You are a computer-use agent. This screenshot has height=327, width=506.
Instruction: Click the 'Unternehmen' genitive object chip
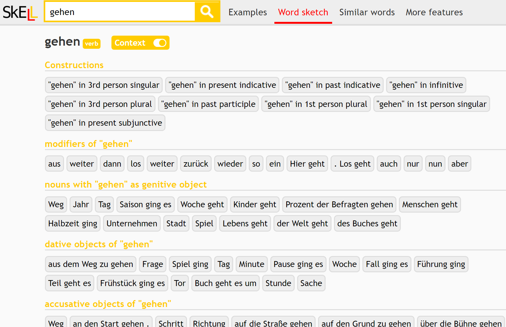tap(132, 224)
